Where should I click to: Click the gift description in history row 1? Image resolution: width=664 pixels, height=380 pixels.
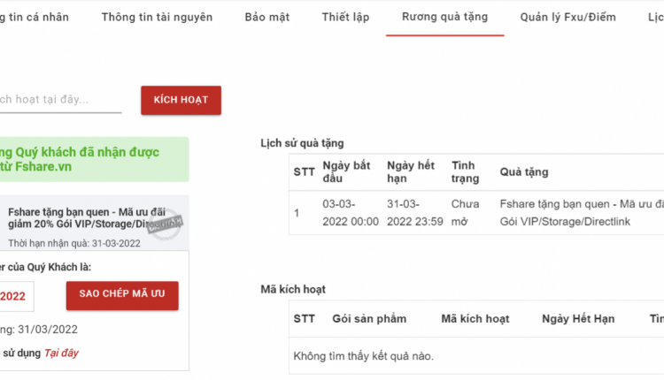pyautogui.click(x=582, y=213)
